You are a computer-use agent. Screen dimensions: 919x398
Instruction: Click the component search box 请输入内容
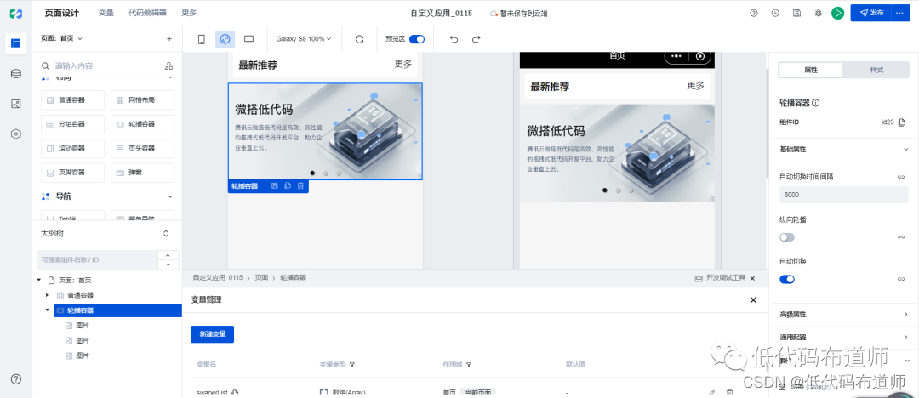(x=100, y=65)
